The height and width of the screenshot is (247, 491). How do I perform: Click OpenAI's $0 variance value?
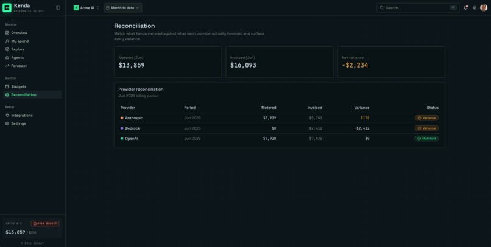[x=367, y=139]
